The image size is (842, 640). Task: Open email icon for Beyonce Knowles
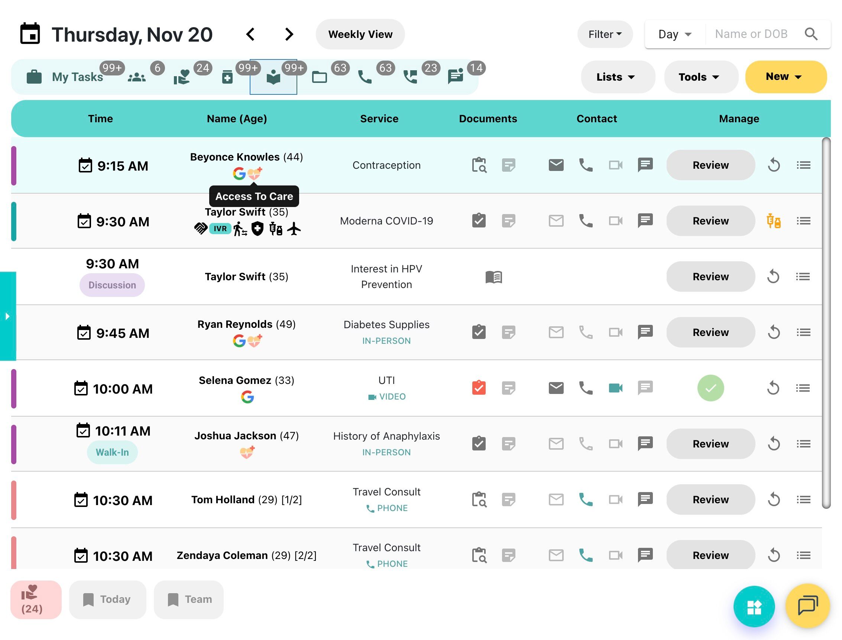click(556, 165)
